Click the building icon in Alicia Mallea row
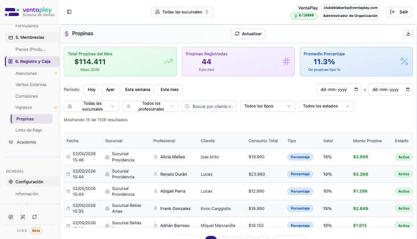Viewport: 417px width, 239px height. point(107,157)
